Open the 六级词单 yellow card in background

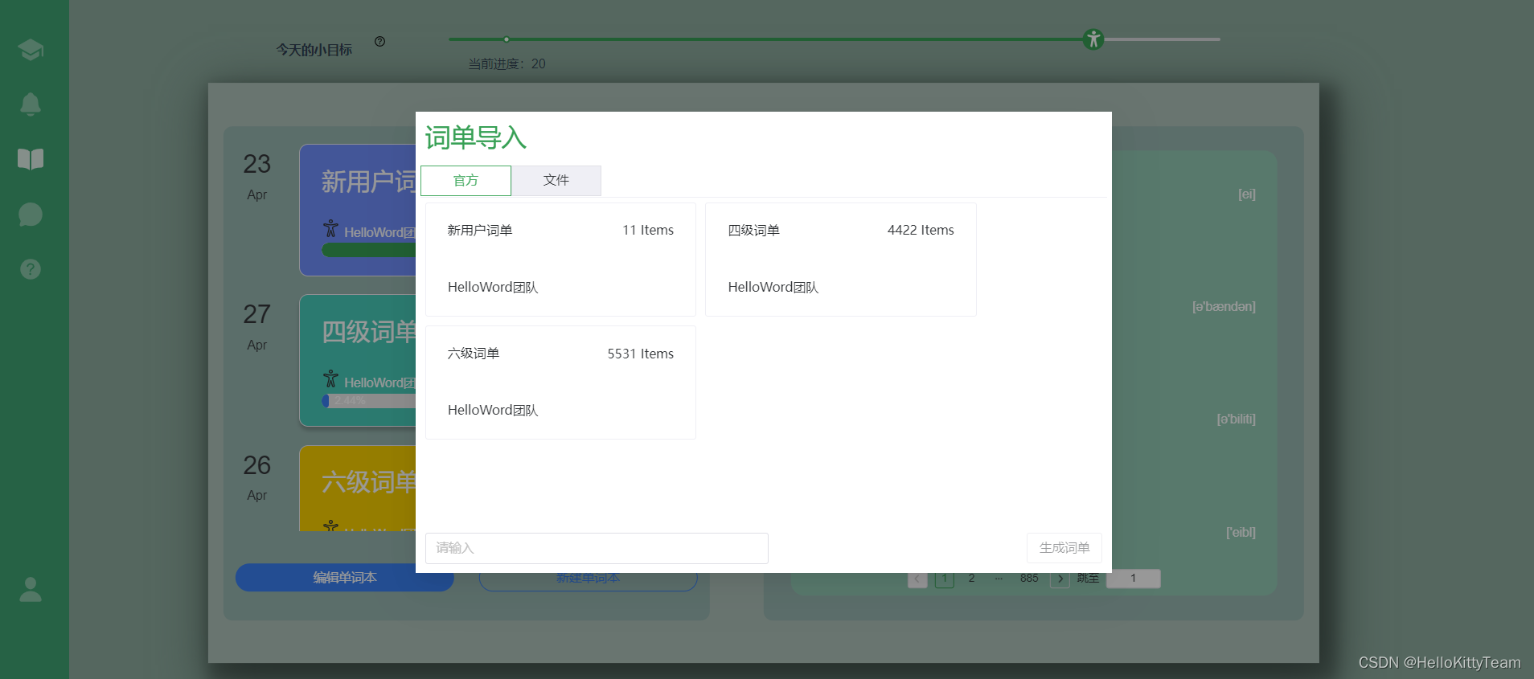point(358,489)
